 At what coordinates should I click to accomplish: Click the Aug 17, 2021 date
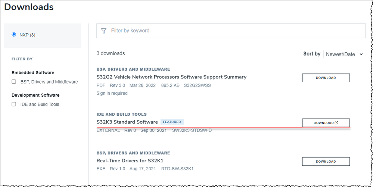point(143,169)
